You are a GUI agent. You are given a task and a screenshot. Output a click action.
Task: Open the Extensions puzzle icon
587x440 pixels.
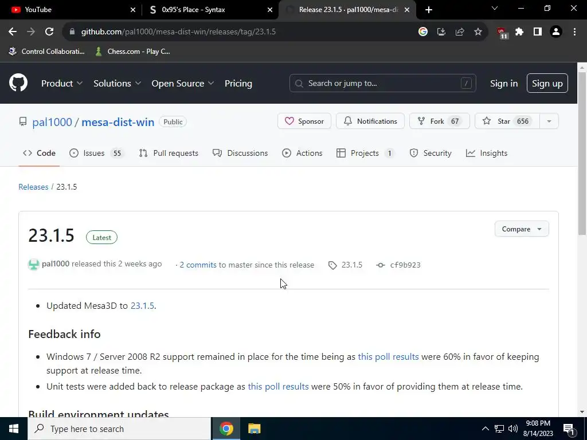click(x=519, y=32)
